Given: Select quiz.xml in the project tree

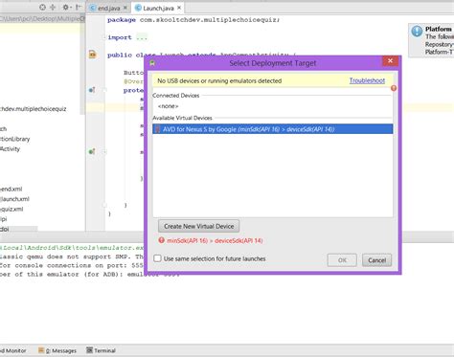Looking at the screenshot, I should pyautogui.click(x=11, y=210).
